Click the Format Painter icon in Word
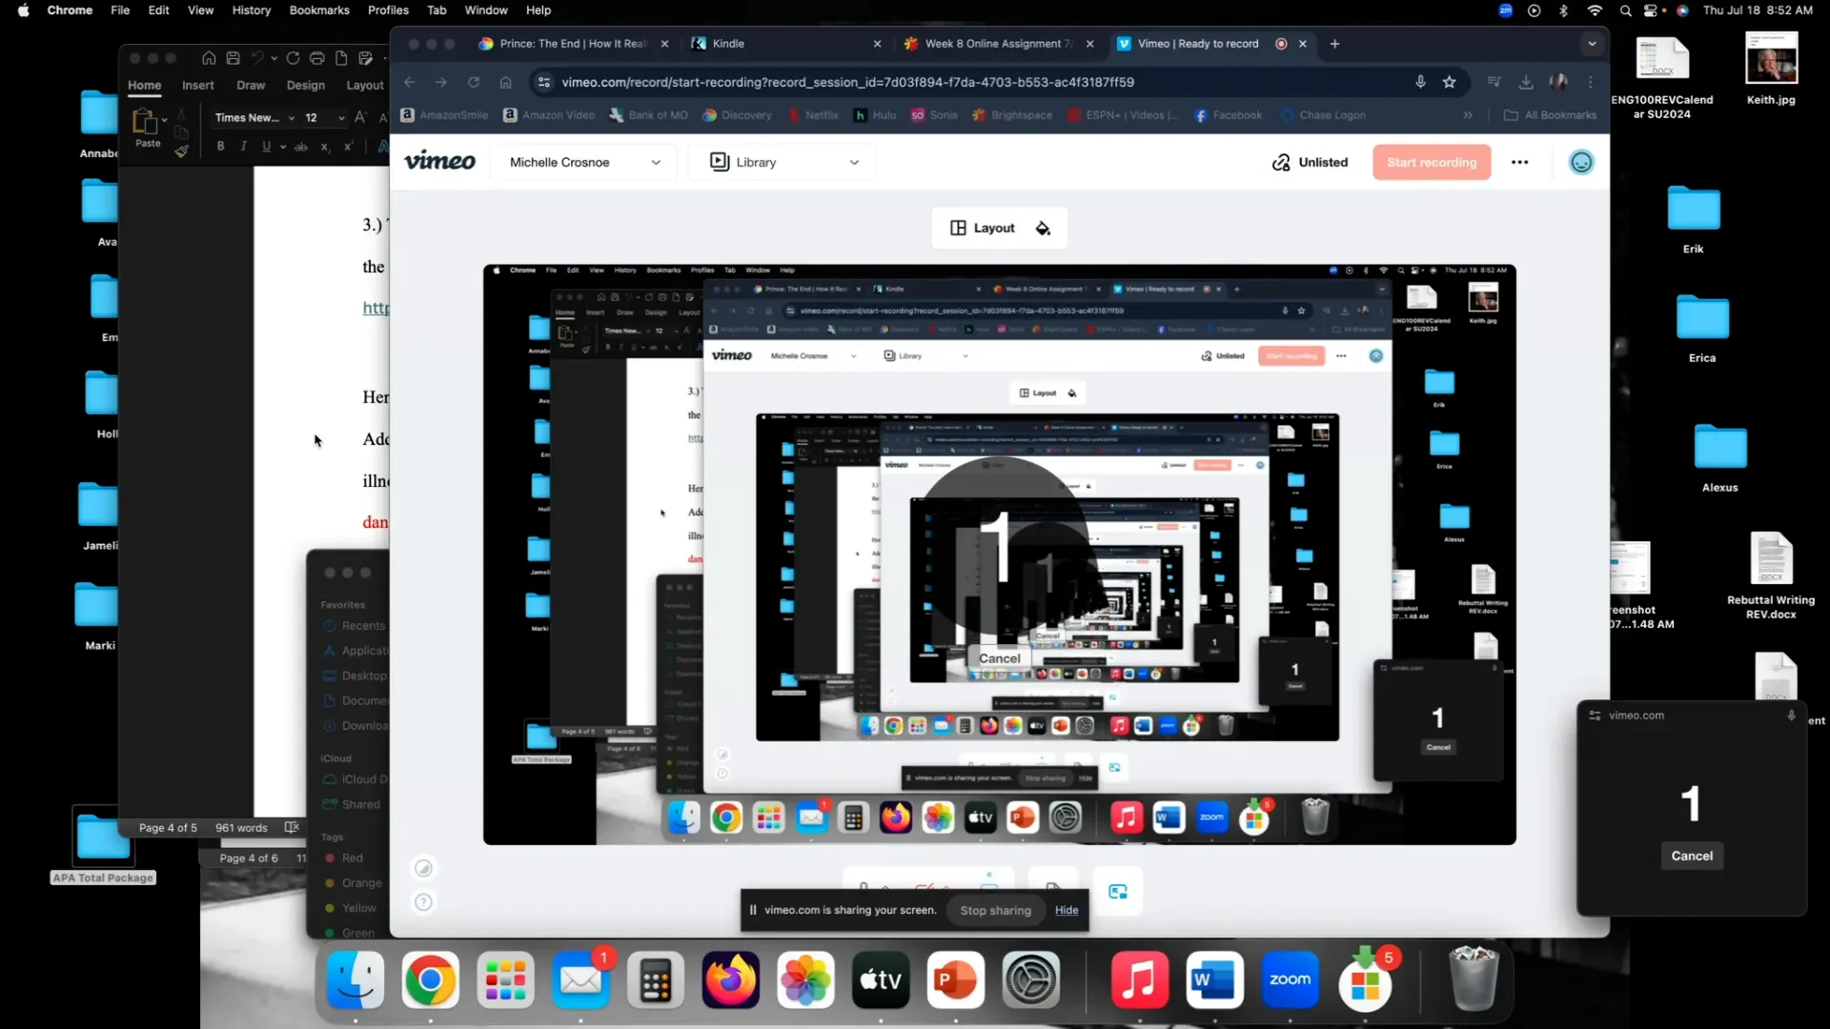This screenshot has width=1830, height=1029. (182, 151)
